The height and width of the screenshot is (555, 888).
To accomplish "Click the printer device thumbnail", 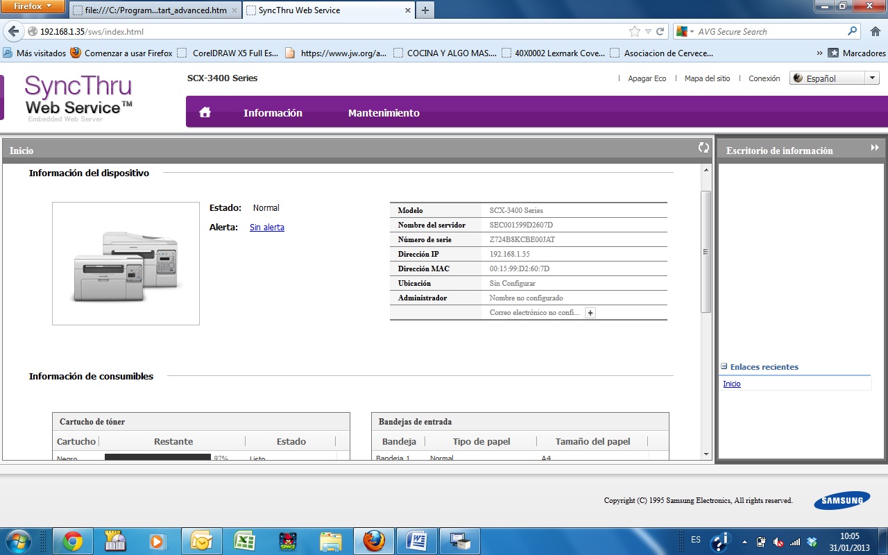I will coord(126,264).
